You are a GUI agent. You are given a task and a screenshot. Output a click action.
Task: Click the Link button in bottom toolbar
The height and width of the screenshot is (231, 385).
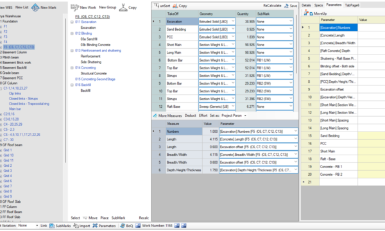pos(44,226)
